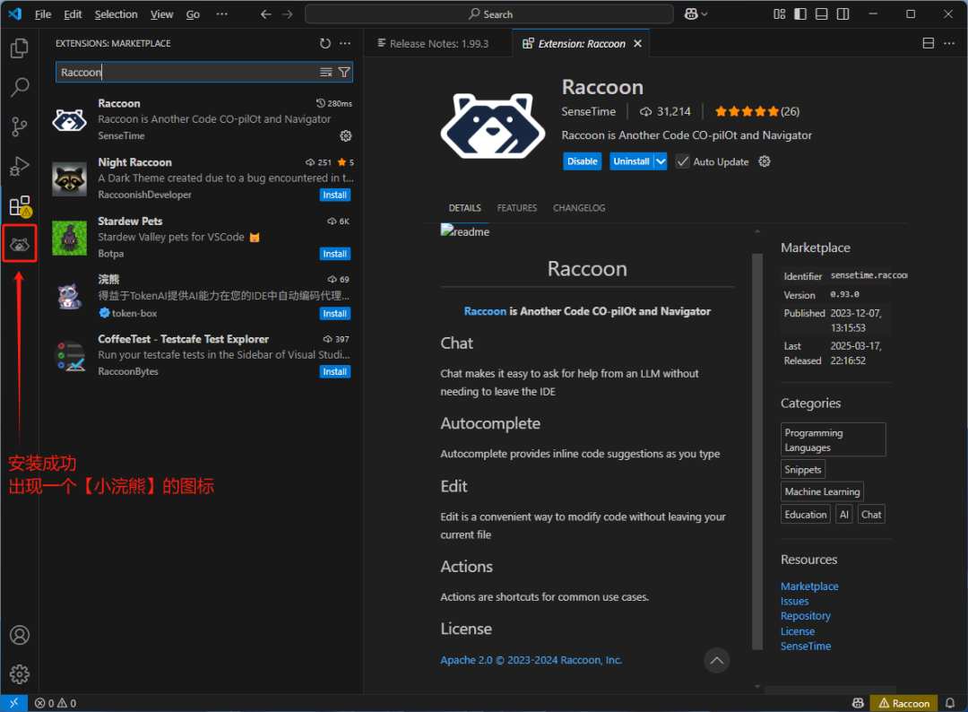Toggle the bottom panel layout button
Viewport: 968px width, 712px height.
[822, 14]
